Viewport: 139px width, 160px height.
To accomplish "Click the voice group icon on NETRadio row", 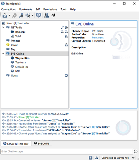I will tap(66, 28).
